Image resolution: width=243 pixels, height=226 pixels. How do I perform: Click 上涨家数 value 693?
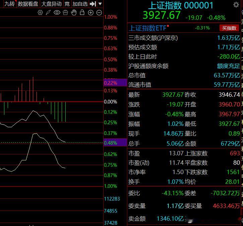[x=235, y=153]
